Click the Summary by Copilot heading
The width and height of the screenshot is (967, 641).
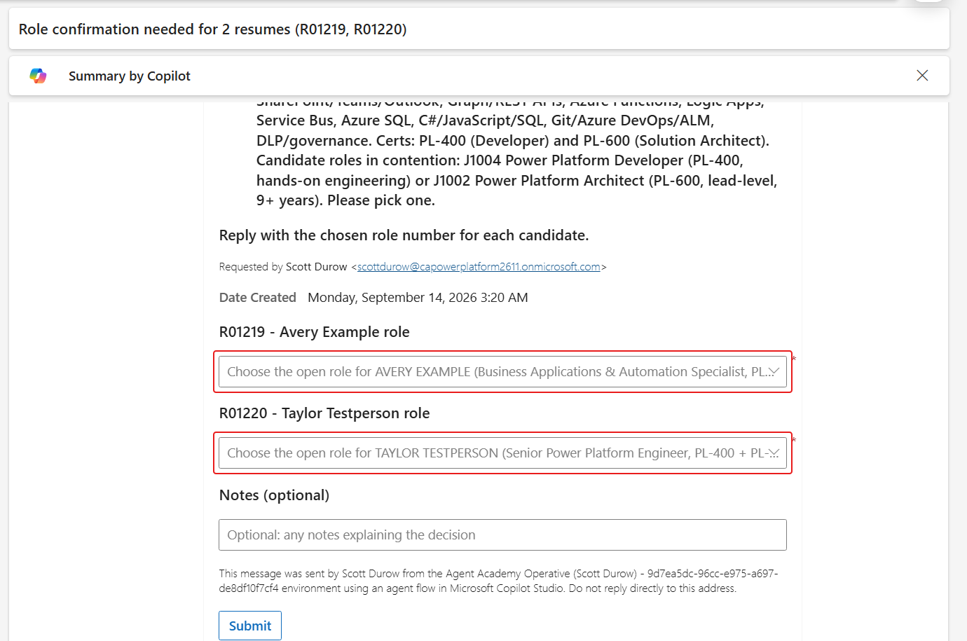(x=130, y=76)
